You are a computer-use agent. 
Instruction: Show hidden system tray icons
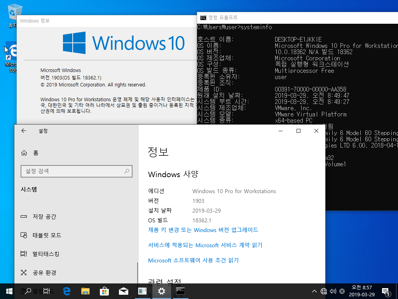click(x=314, y=291)
